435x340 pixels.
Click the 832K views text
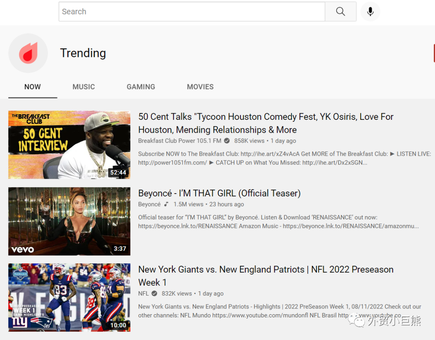(x=177, y=293)
